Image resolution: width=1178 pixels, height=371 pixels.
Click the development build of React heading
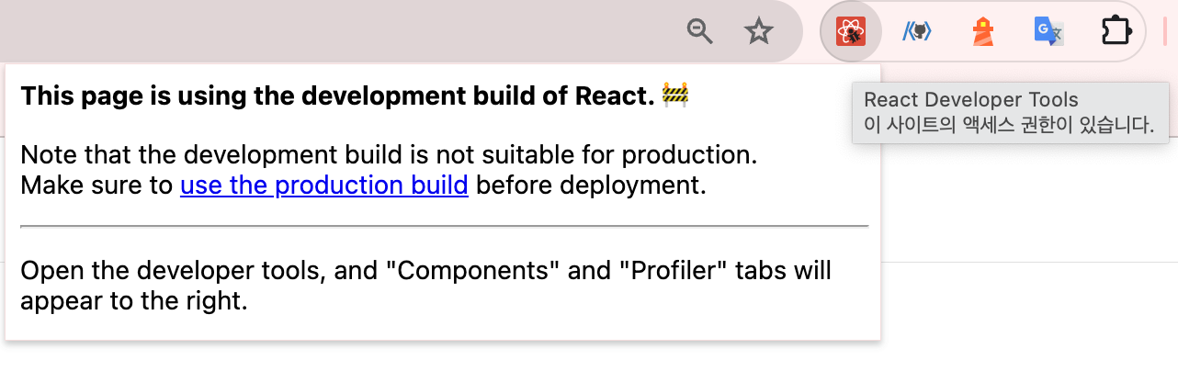pyautogui.click(x=355, y=95)
